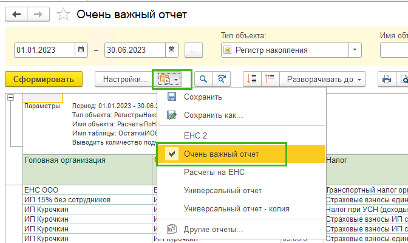This screenshot has height=243, width=408.
Task: Open report variants dropdown icon
Action: tap(169, 79)
